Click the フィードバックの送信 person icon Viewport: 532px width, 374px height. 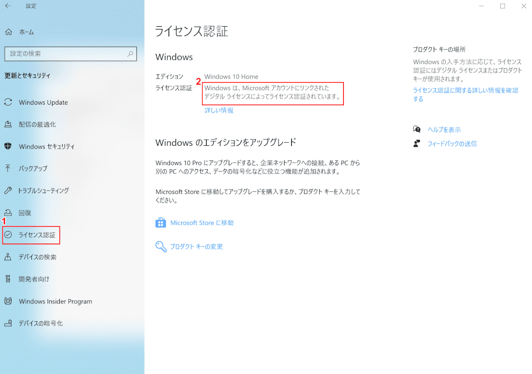click(x=417, y=144)
